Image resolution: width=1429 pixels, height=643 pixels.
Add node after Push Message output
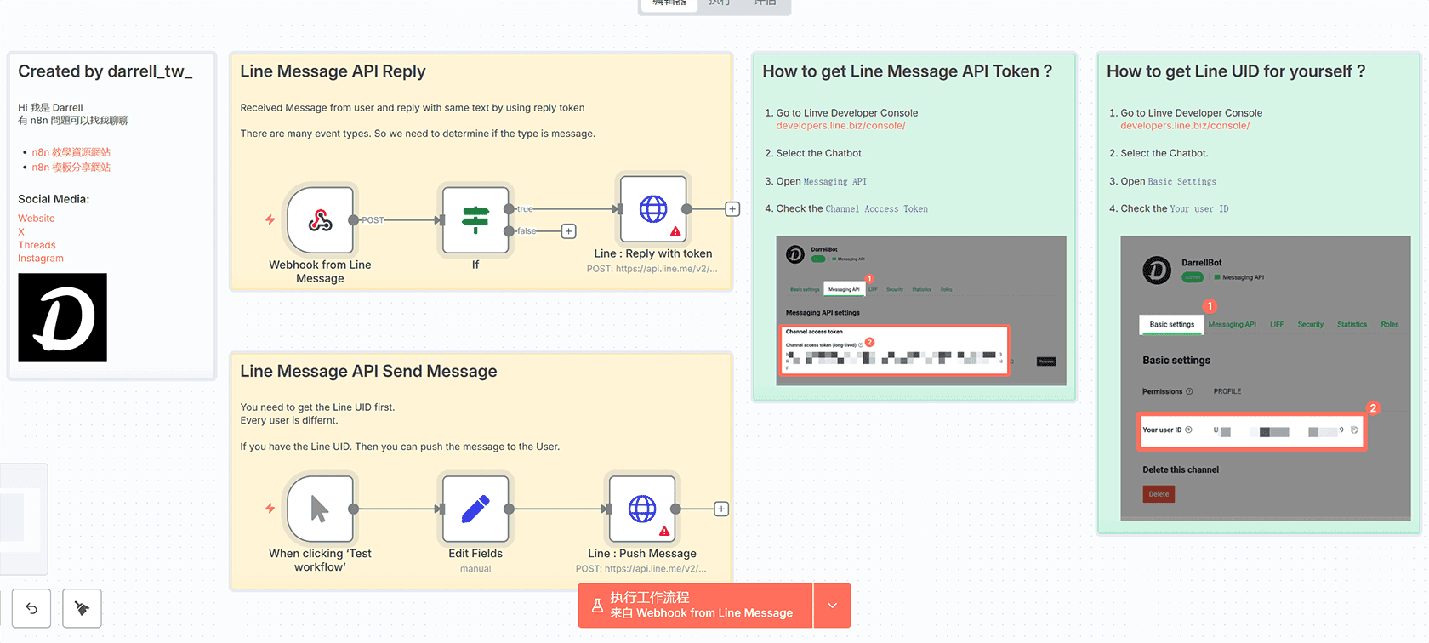tap(720, 509)
